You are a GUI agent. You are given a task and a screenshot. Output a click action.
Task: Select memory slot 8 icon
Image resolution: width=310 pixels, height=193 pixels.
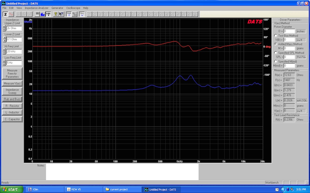coord(128,14)
